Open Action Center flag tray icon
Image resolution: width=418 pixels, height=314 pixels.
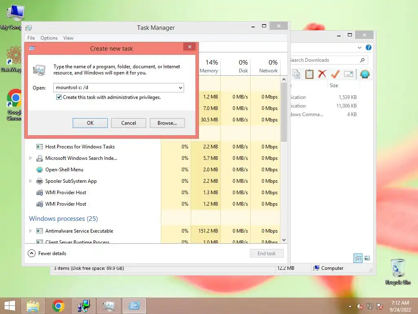coord(380,306)
